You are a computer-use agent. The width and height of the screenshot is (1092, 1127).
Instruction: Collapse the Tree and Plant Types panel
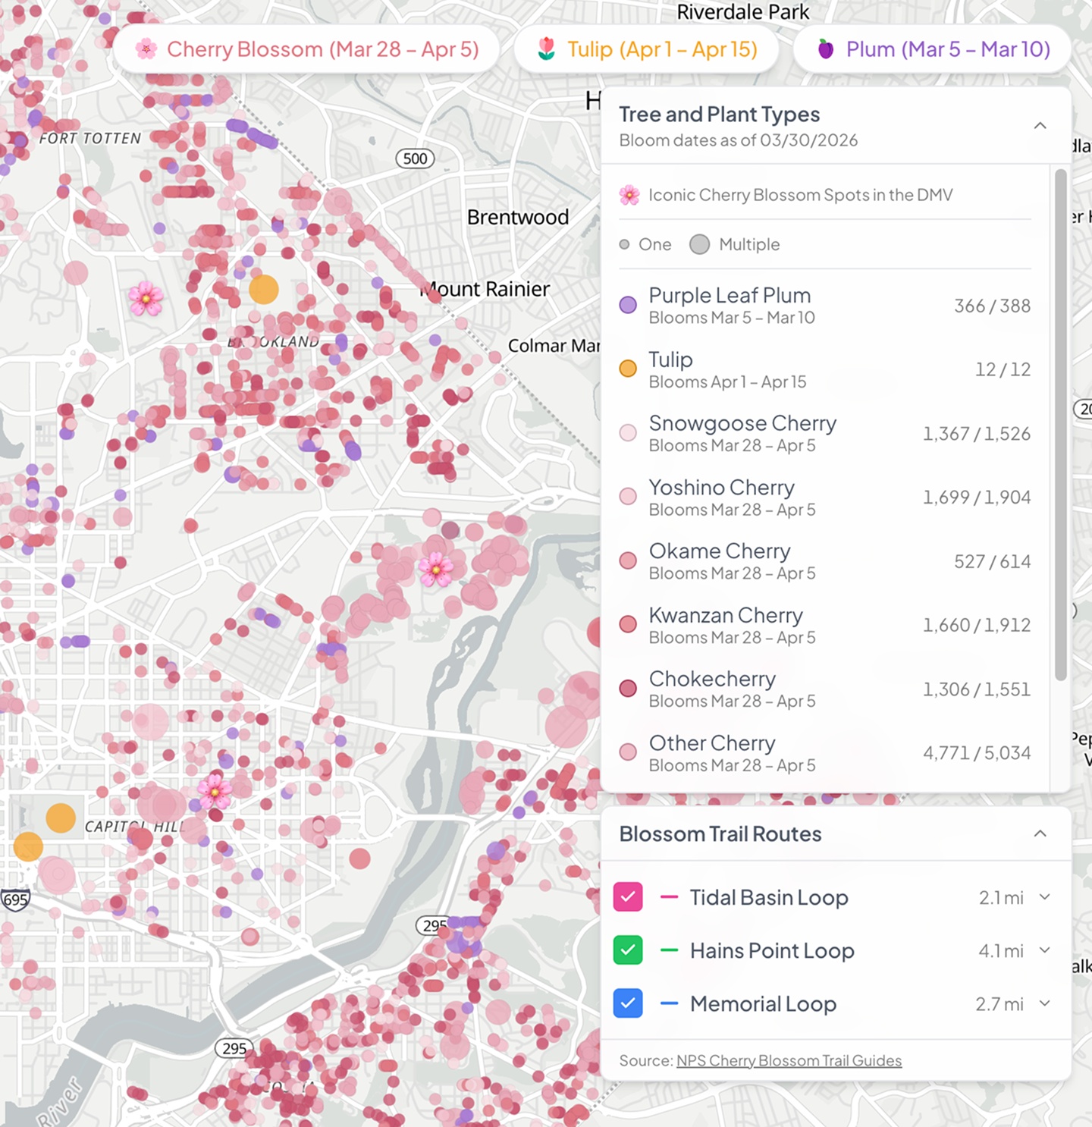(x=1040, y=126)
